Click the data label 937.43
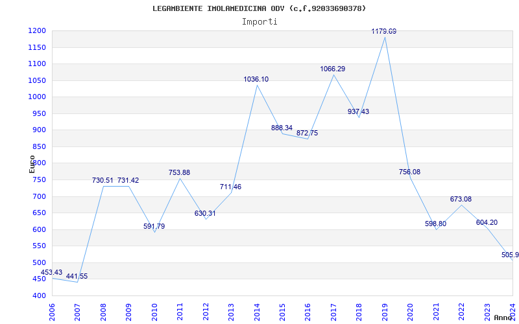 pyautogui.click(x=358, y=111)
